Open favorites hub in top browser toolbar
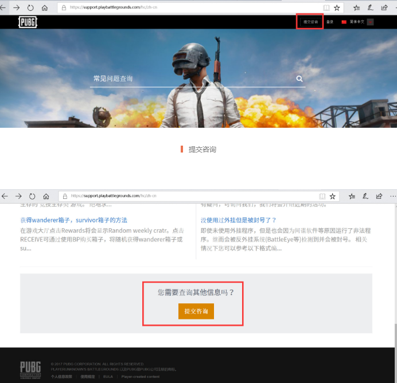The width and height of the screenshot is (397, 383). pos(356,8)
